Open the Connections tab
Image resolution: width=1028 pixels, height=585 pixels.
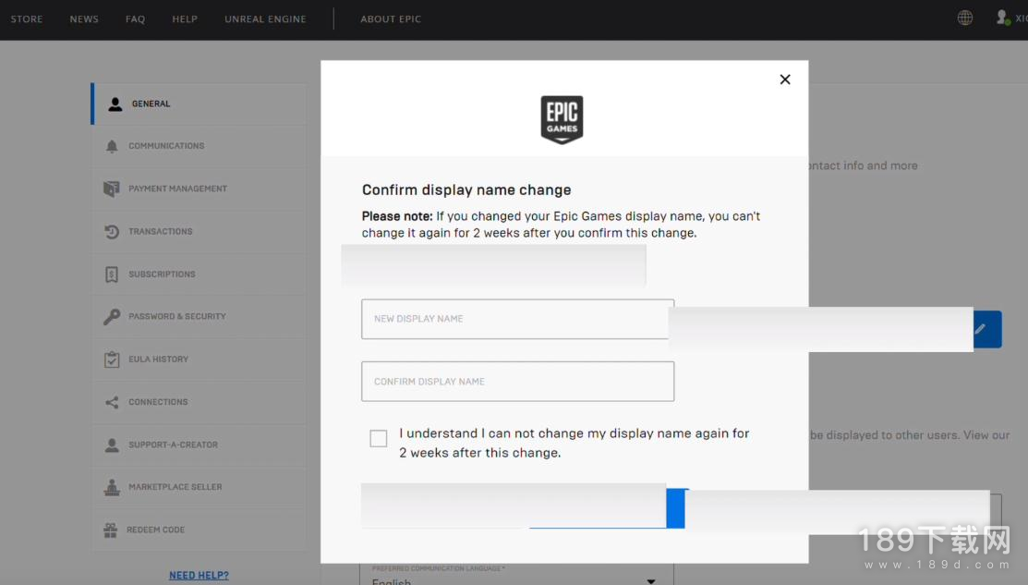pyautogui.click(x=199, y=401)
